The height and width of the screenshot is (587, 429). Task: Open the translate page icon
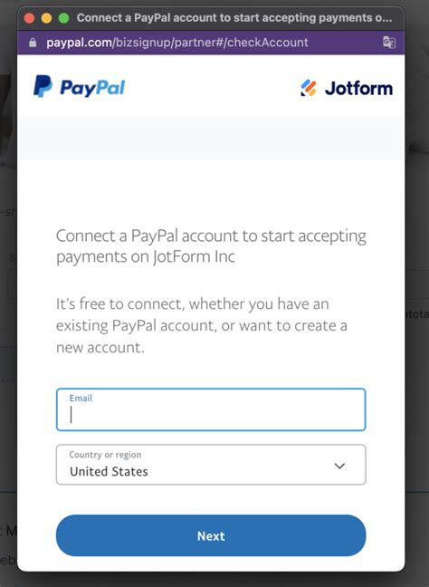click(x=389, y=43)
